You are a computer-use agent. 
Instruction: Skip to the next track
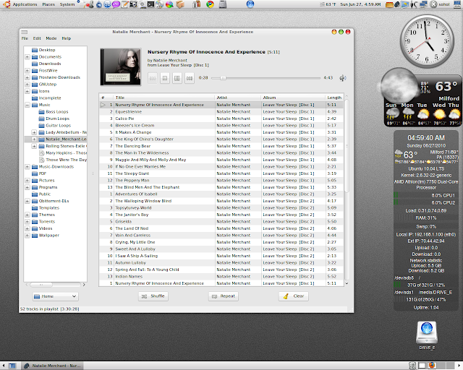190,78
